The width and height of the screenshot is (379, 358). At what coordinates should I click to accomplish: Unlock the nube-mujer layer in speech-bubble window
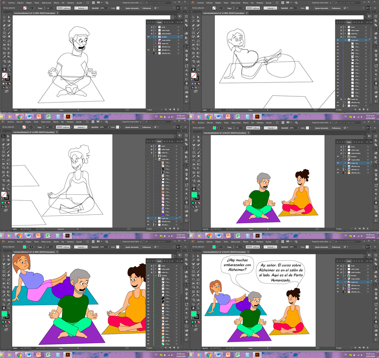(341, 269)
